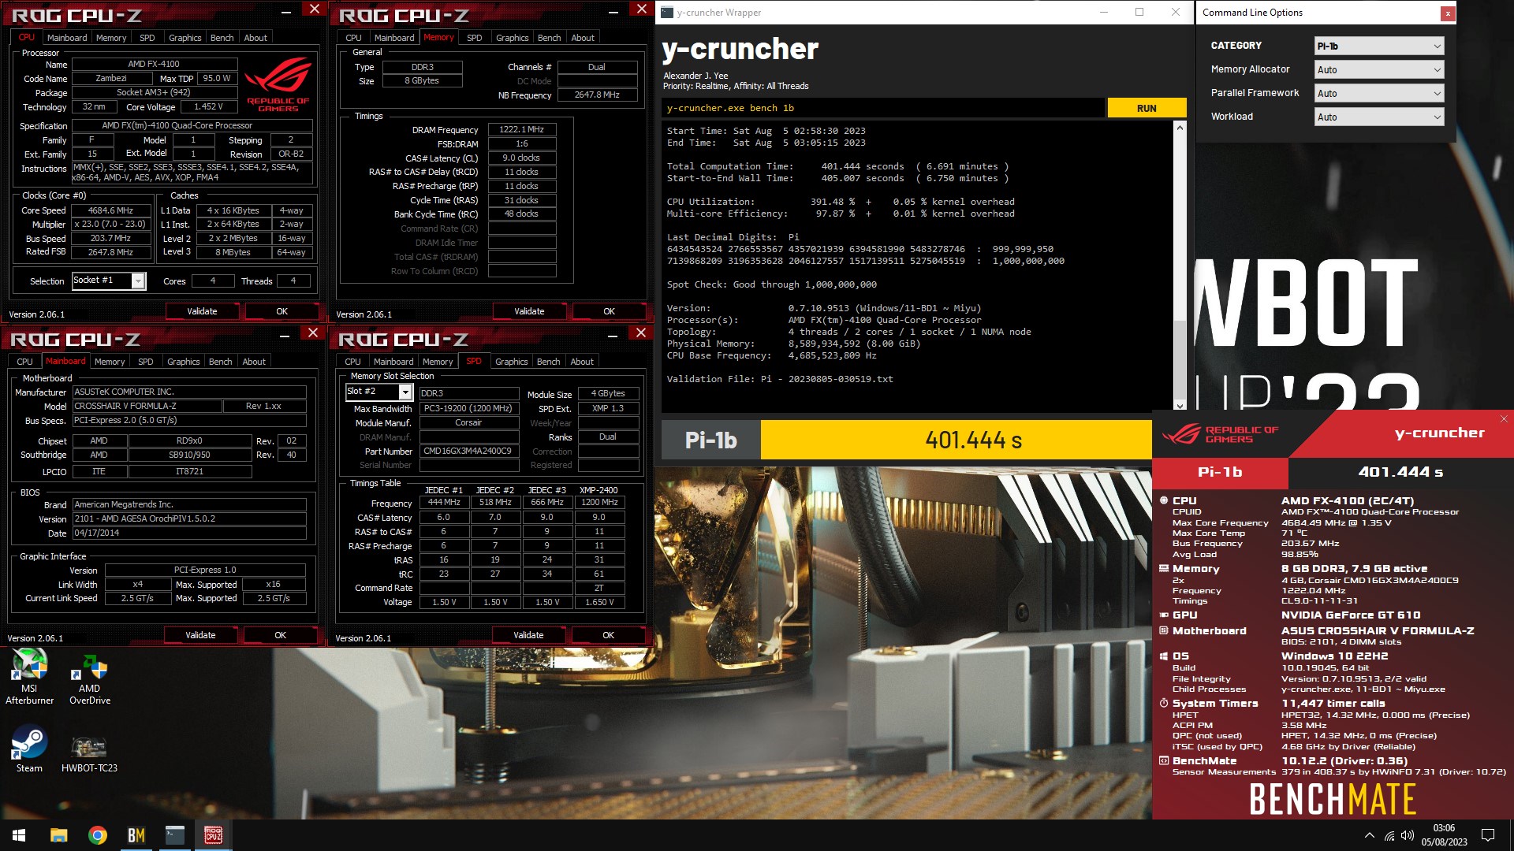This screenshot has height=851, width=1514.
Task: Open volume control tray icon
Action: [1408, 835]
